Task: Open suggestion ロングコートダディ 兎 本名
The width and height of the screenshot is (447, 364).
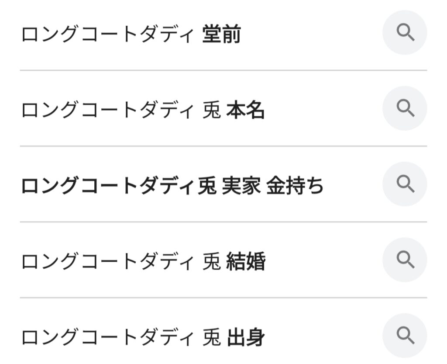Action: click(143, 111)
